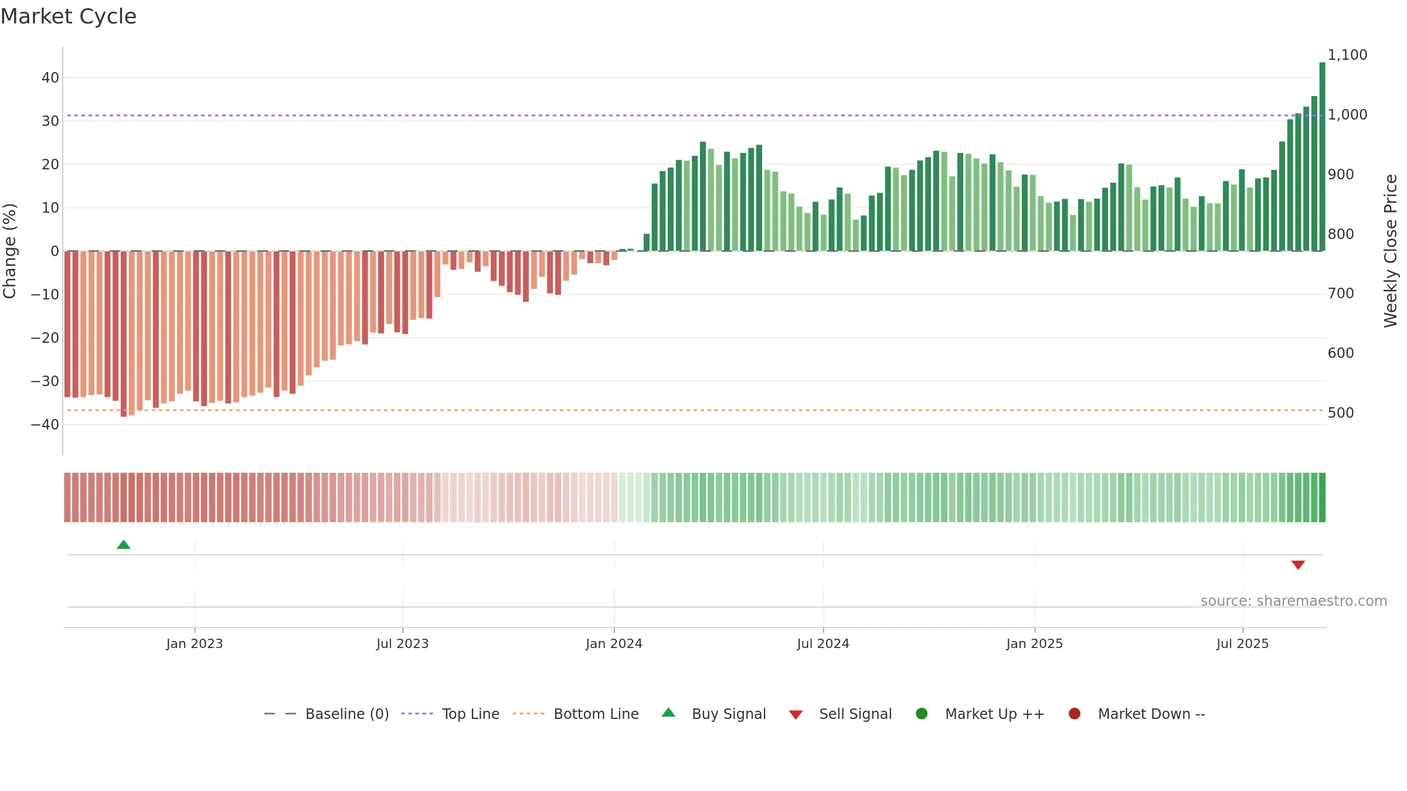Viewport: 1407px width, 791px height.
Task: Toggle the Buy Signal legend entry
Action: click(x=713, y=714)
